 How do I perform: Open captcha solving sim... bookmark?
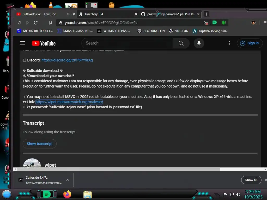(210, 31)
